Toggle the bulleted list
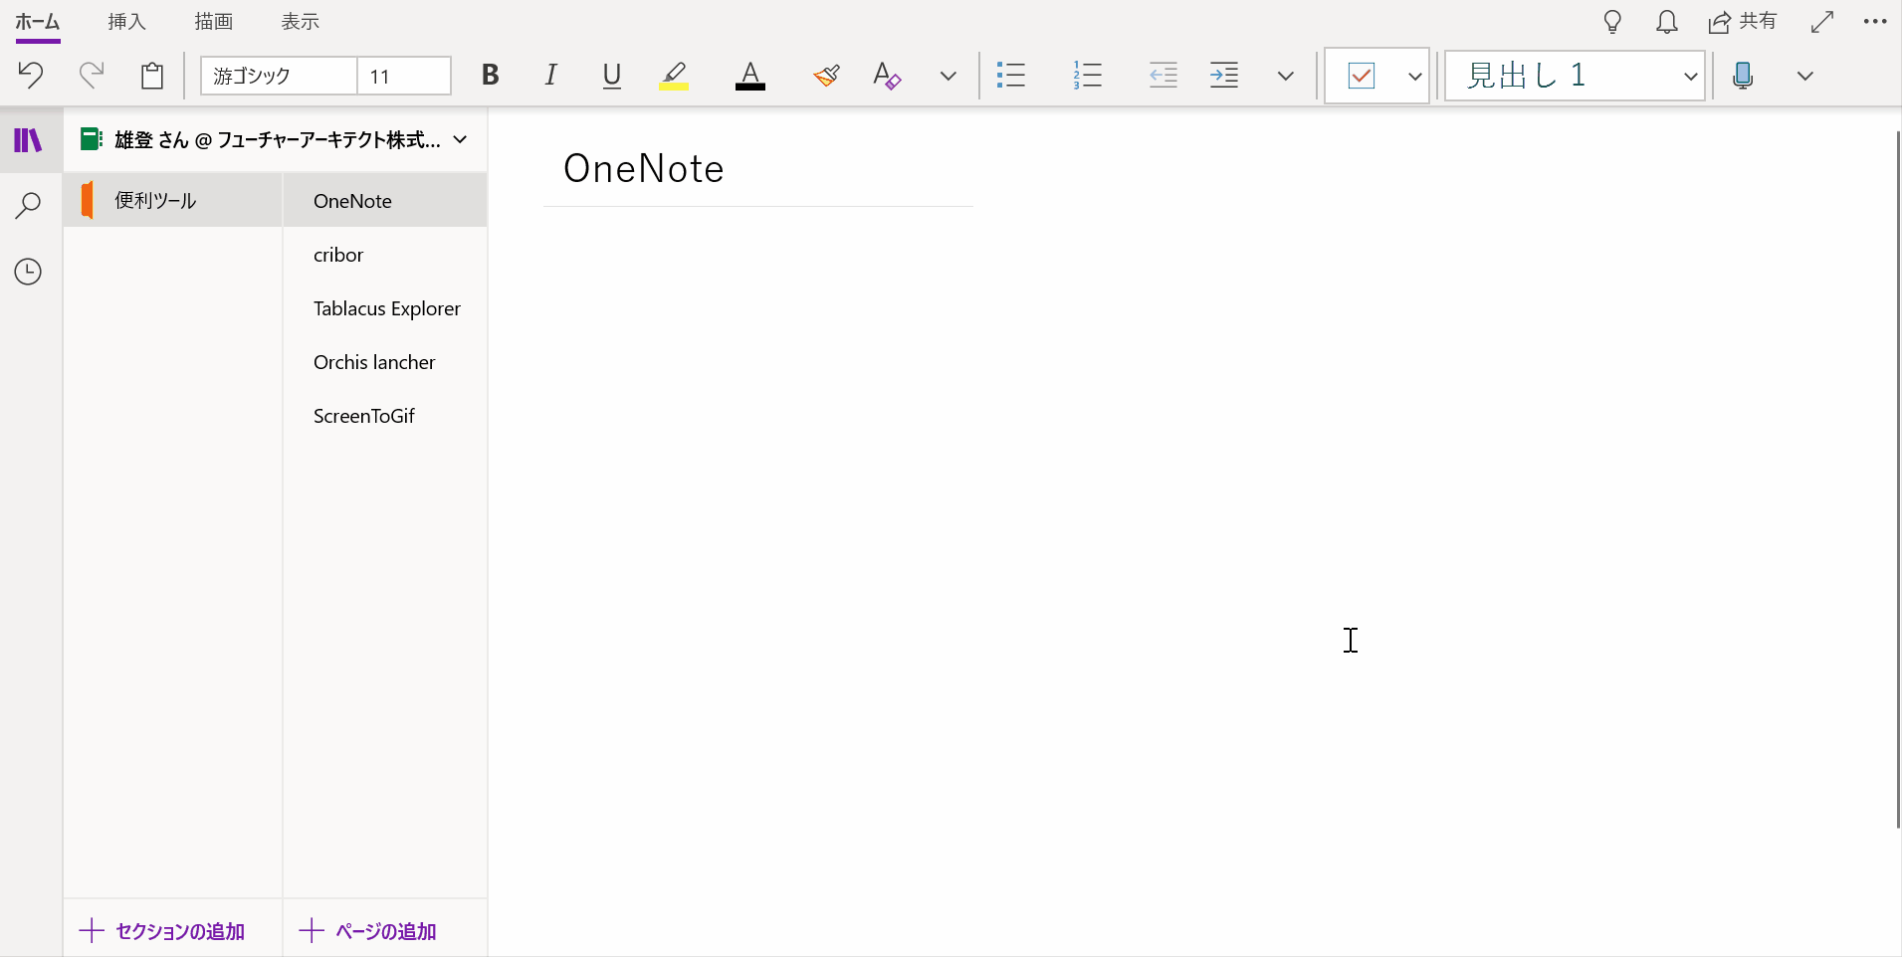This screenshot has height=957, width=1902. [1011, 75]
